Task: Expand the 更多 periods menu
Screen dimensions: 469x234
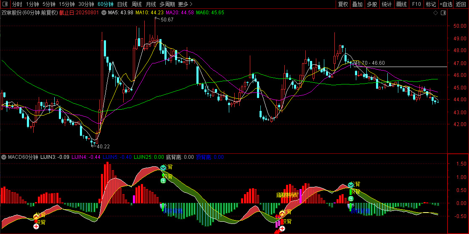Action: coord(185,4)
